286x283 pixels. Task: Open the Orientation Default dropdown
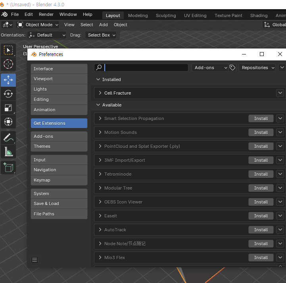click(47, 35)
